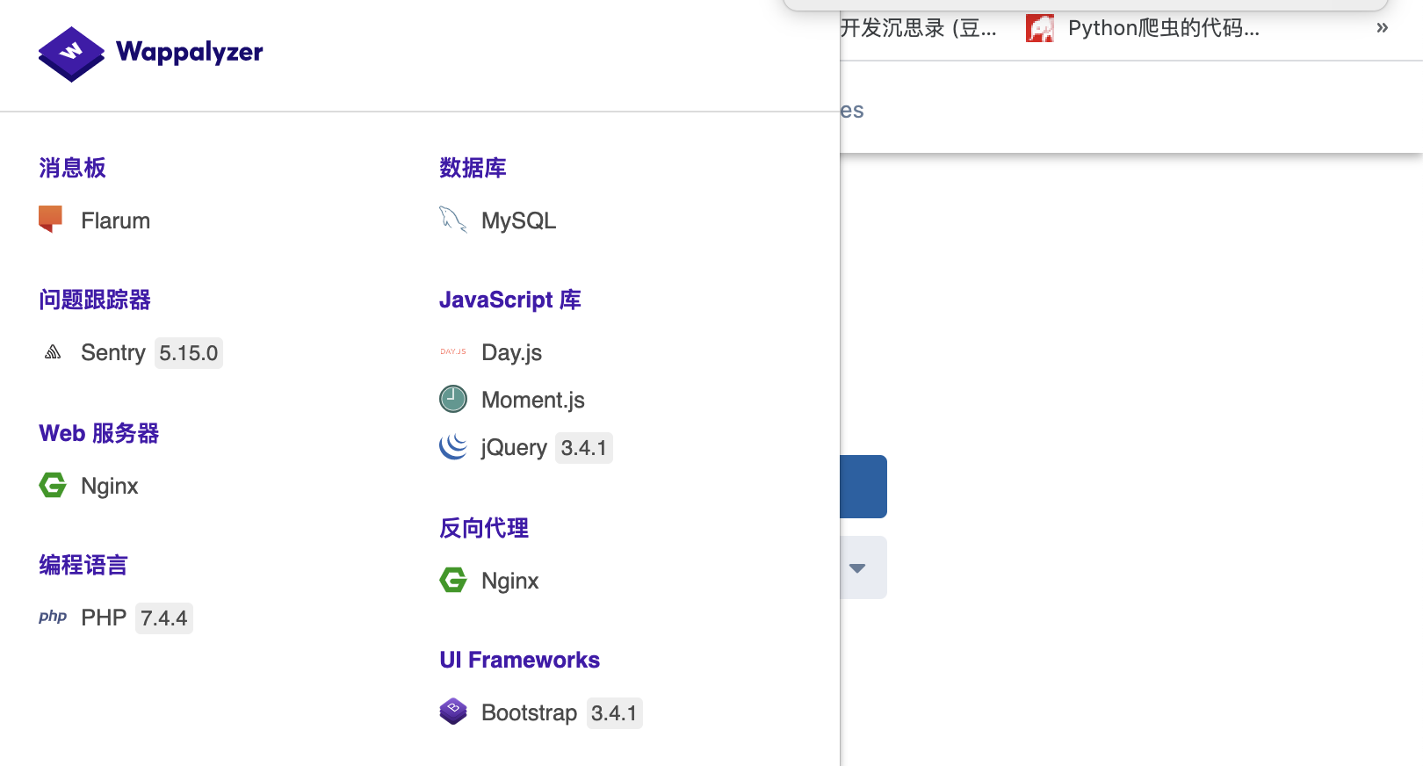Click the PHP version 7.4.4 badge
Screen dimensions: 1423x766
(x=164, y=618)
